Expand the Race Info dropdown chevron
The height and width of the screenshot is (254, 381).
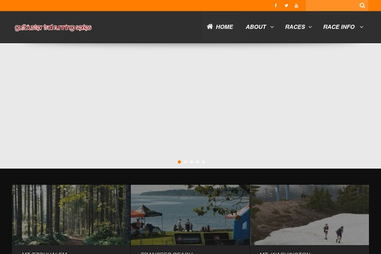[x=361, y=27]
